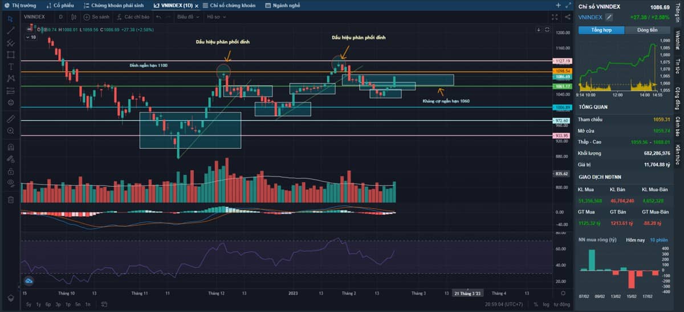Click the undo arrow in chart toolbar
Viewport: 684px width, 312px height.
[x=158, y=17]
